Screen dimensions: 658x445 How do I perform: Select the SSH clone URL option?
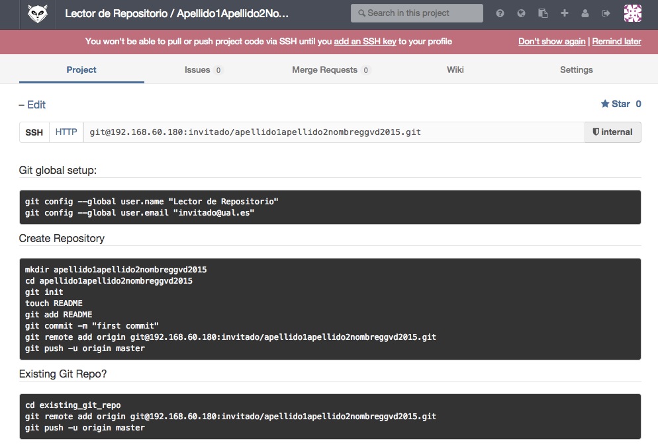point(34,132)
